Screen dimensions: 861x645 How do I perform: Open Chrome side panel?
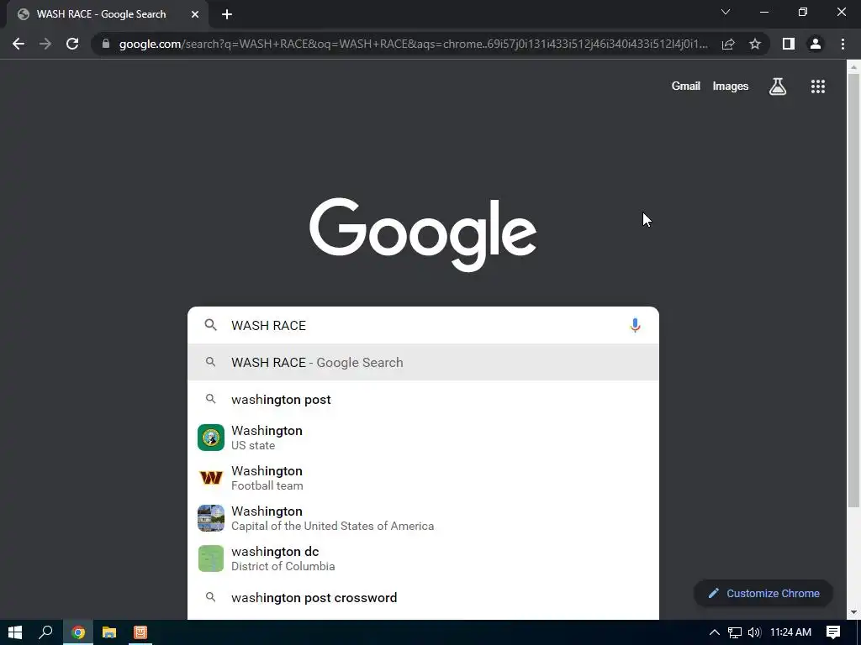point(789,44)
